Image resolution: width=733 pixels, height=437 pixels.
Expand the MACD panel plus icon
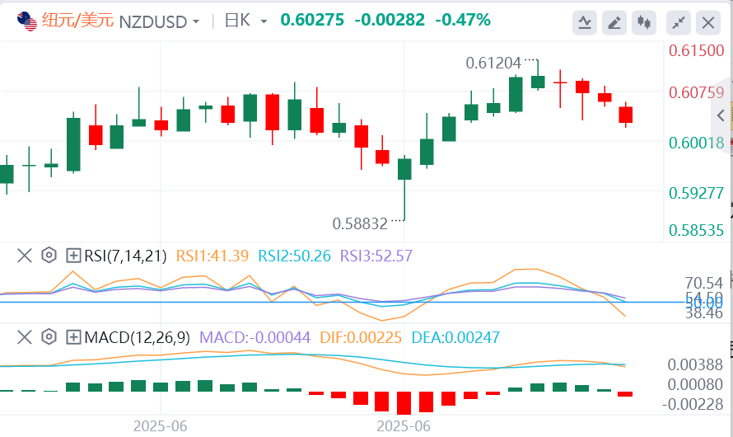coord(73,337)
